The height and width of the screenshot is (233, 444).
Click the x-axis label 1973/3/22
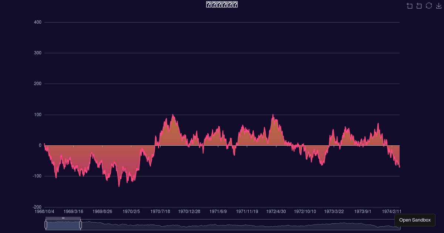tap(334, 212)
